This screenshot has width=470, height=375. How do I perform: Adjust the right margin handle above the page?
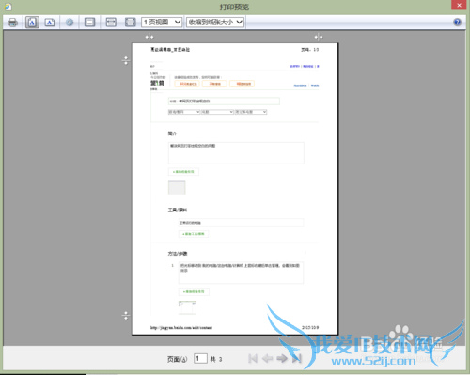[x=319, y=37]
